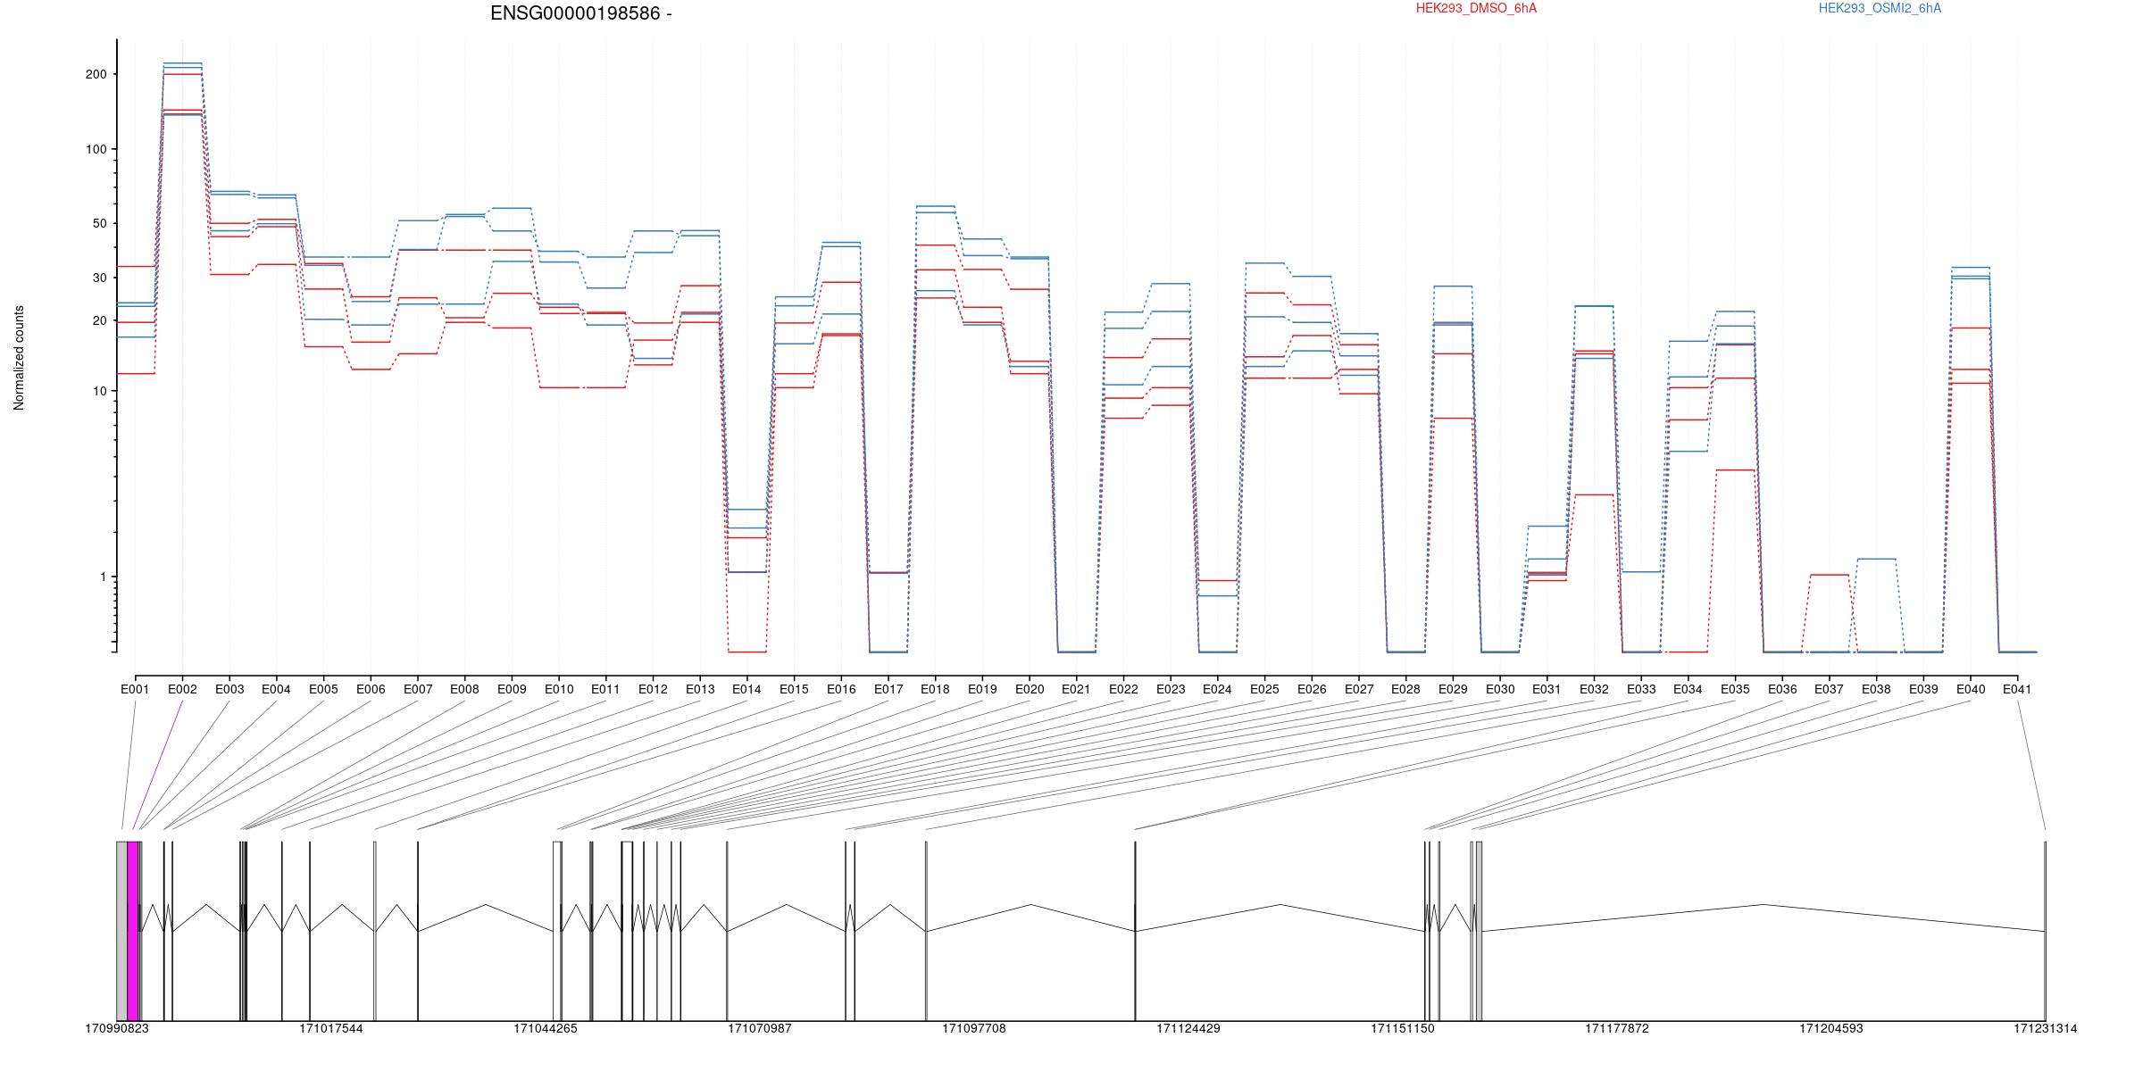The height and width of the screenshot is (1071, 2143).
Task: Click exon label E030
Action: [1500, 690]
